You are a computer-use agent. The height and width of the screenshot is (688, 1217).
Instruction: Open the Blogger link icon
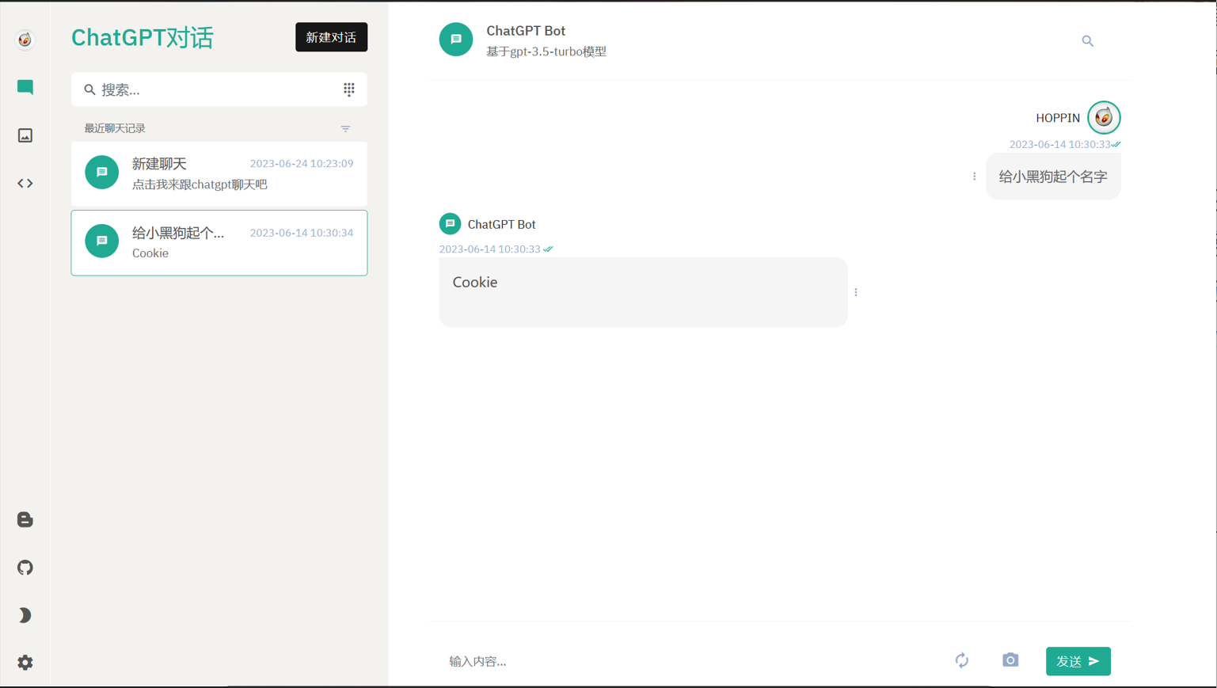click(25, 519)
